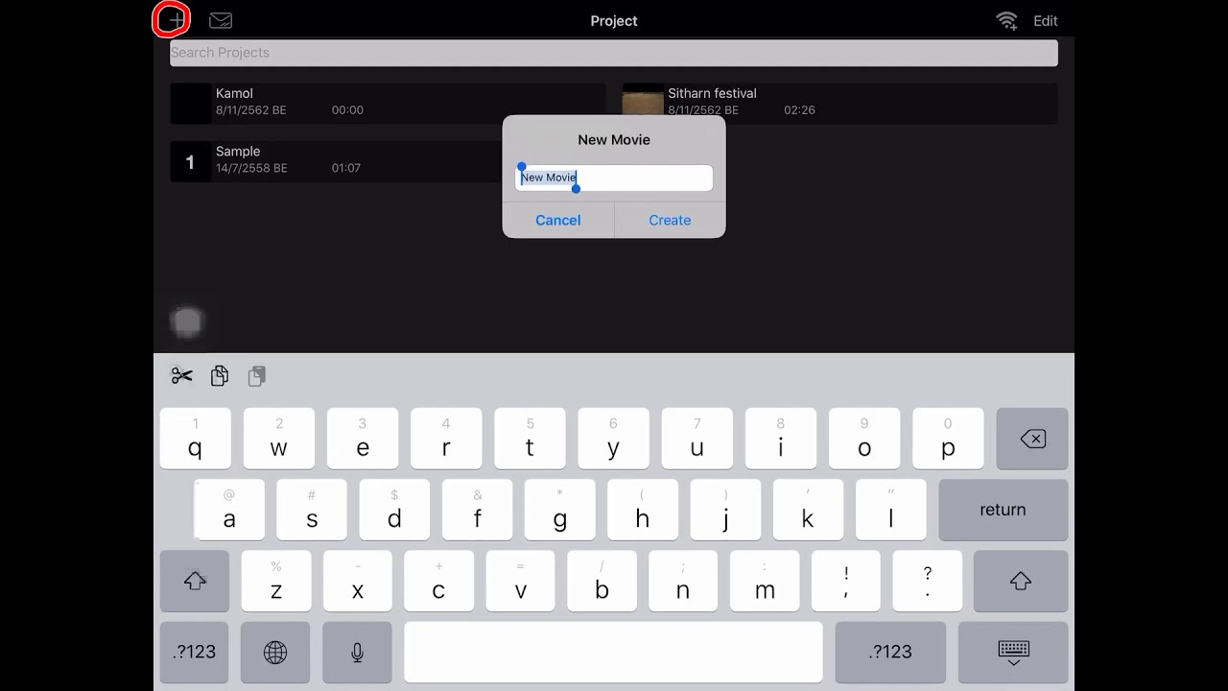
Task: Tap the globe language key
Action: coord(275,652)
